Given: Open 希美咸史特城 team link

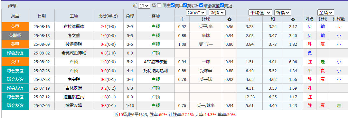Looking at the screenshot, I should click(74, 53).
